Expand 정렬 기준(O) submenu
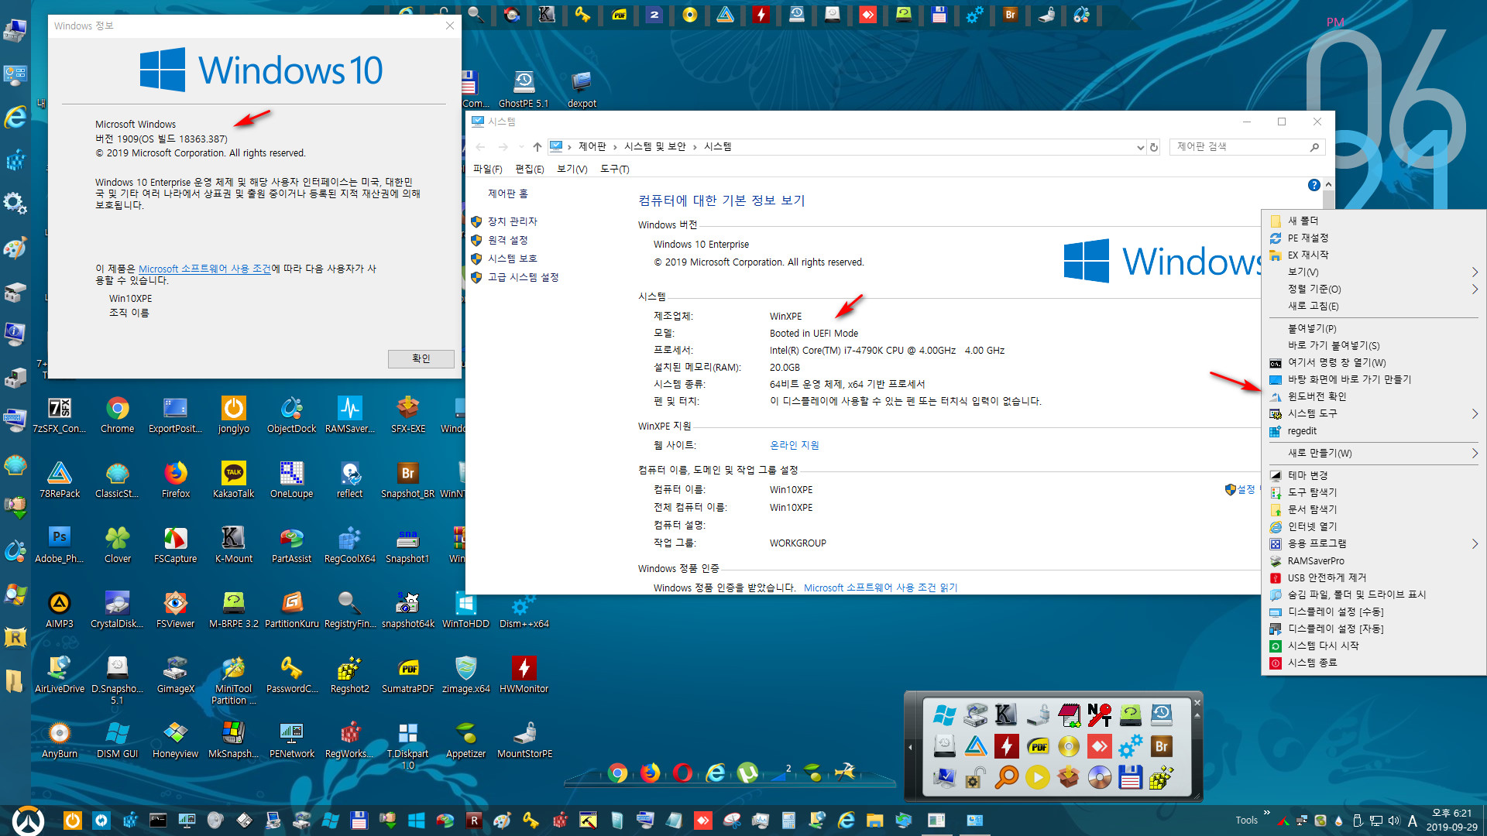The image size is (1487, 836). coord(1374,289)
